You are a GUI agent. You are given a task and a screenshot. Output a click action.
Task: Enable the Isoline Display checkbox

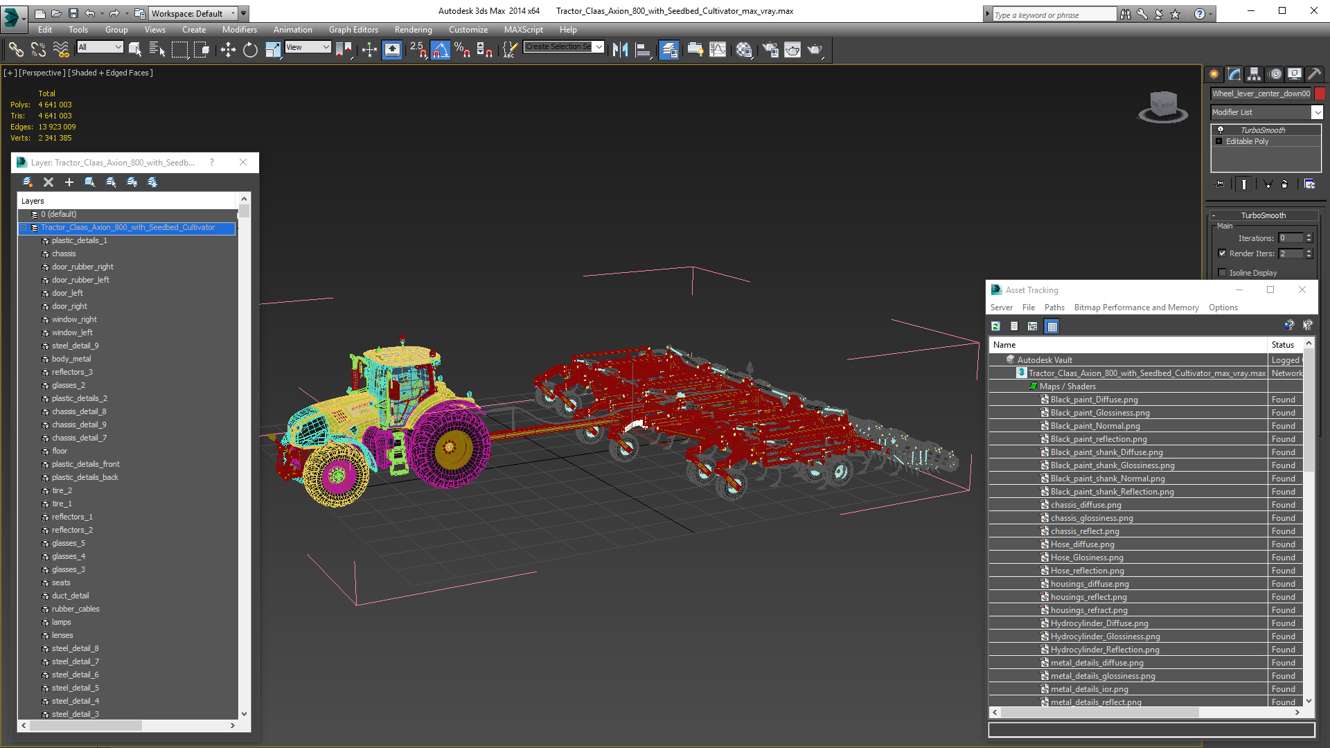(x=1223, y=273)
